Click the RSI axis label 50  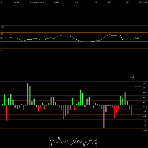2,39
